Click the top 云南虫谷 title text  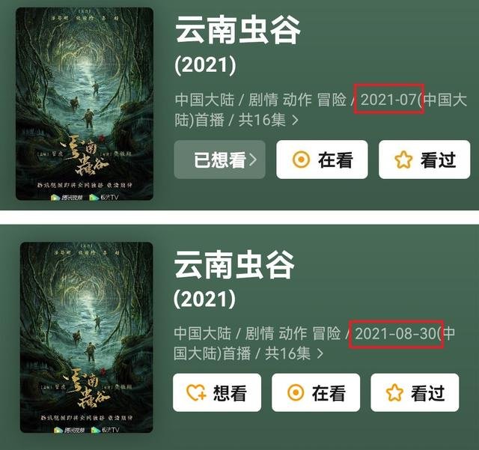[x=238, y=30]
